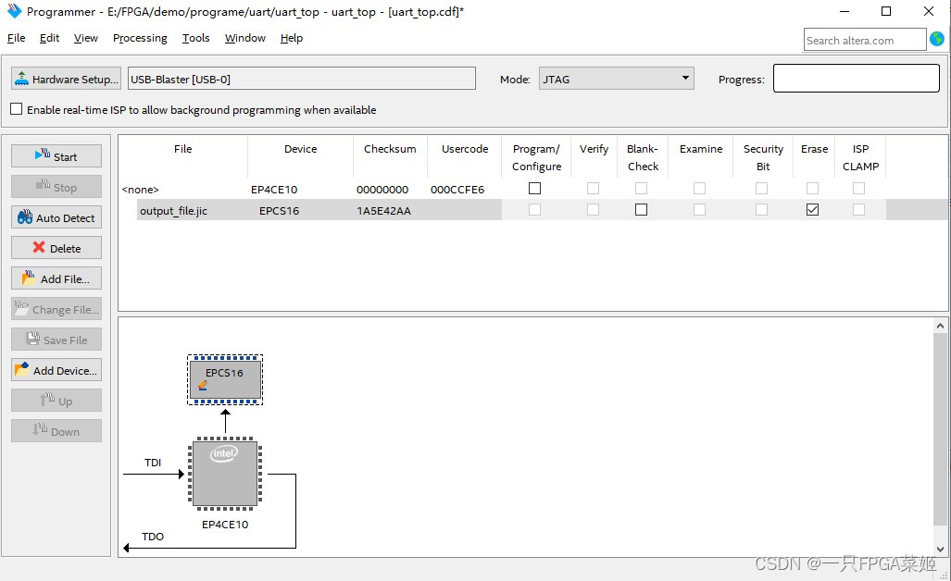Click the globe icon beside the search box
The image size is (951, 581).
[937, 40]
